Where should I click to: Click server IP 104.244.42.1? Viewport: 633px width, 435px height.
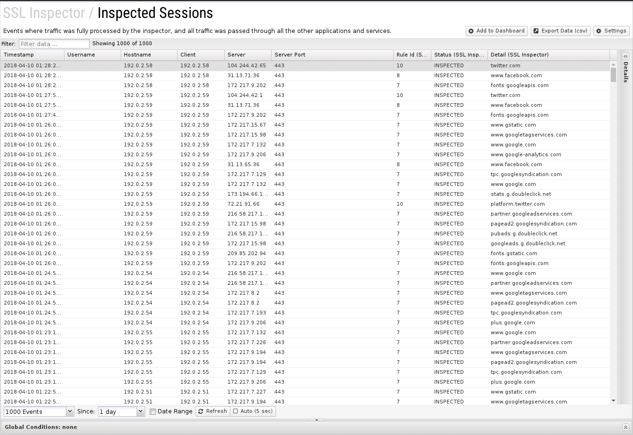tap(245, 95)
